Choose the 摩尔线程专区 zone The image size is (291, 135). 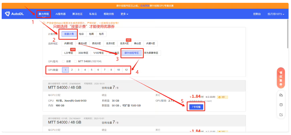[x=132, y=53]
